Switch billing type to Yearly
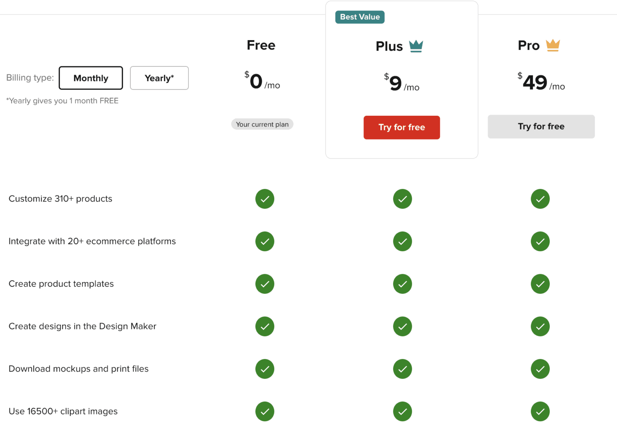This screenshot has height=429, width=617. (159, 78)
